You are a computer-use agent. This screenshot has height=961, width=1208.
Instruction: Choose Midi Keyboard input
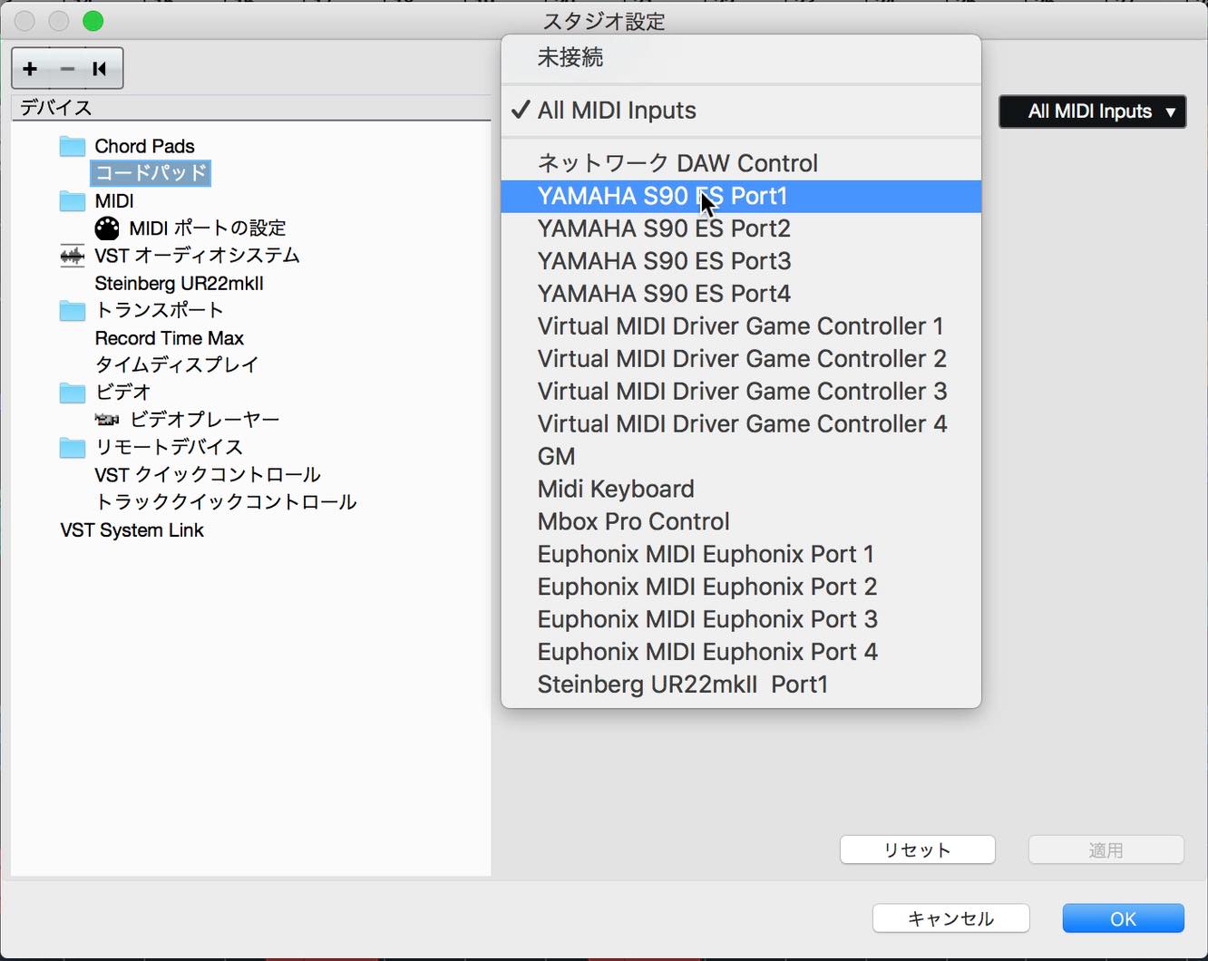741,490
